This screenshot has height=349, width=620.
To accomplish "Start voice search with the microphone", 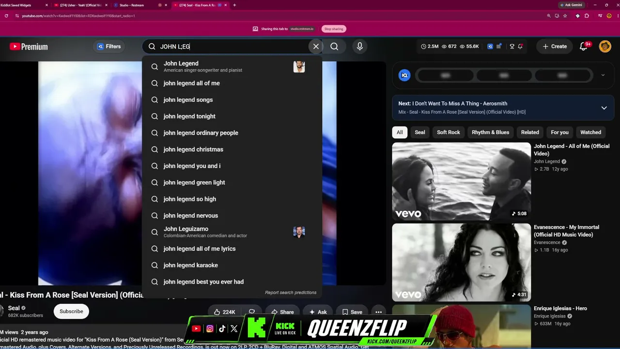I will coord(359,47).
